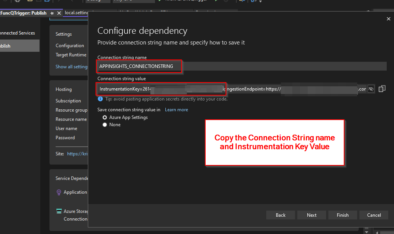
Task: Click the Azure Storage dependency icon
Action: click(59, 211)
